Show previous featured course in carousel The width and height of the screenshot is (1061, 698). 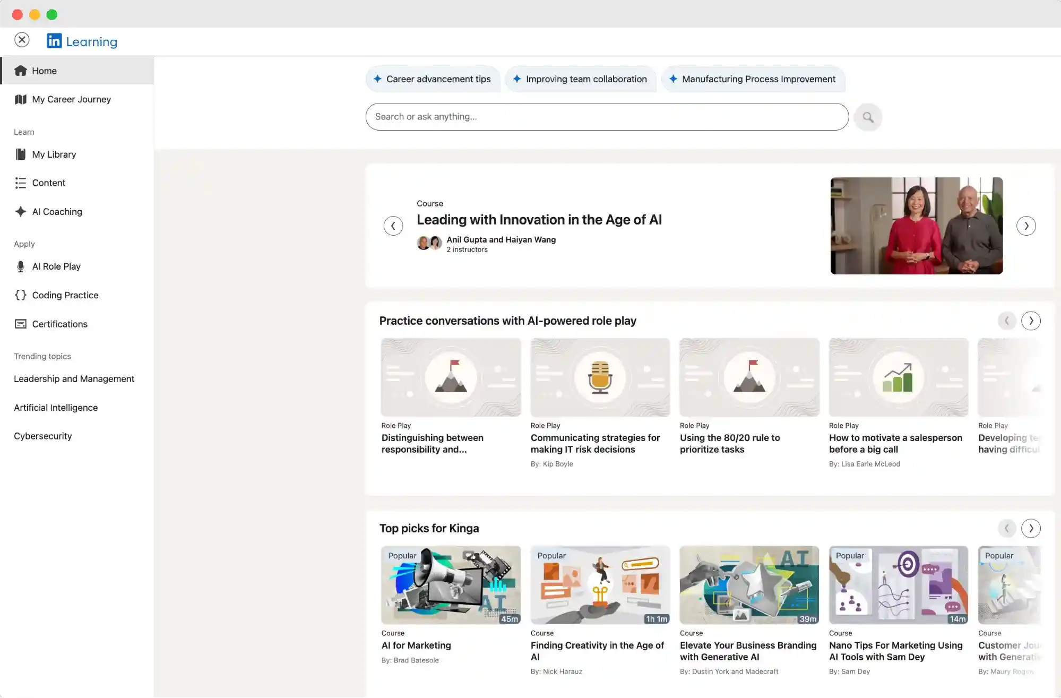(393, 226)
